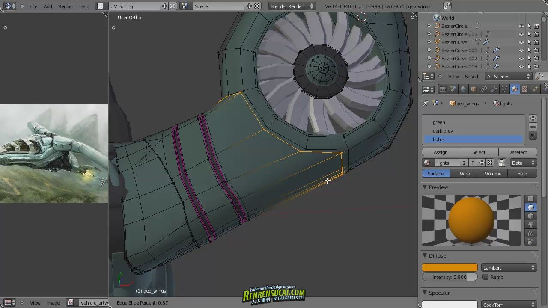Toggle selectability arrow for BezierCurve.002
This screenshot has width=548, height=308.
click(529, 59)
